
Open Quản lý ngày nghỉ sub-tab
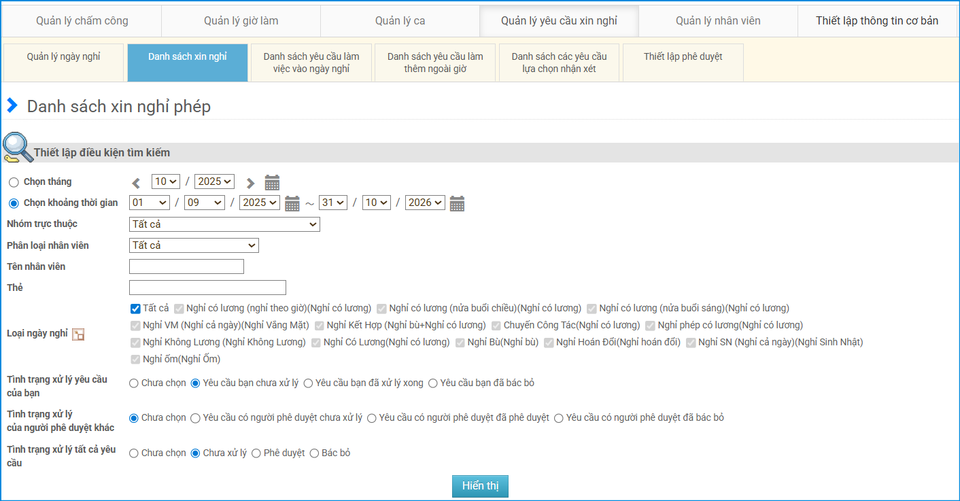64,63
